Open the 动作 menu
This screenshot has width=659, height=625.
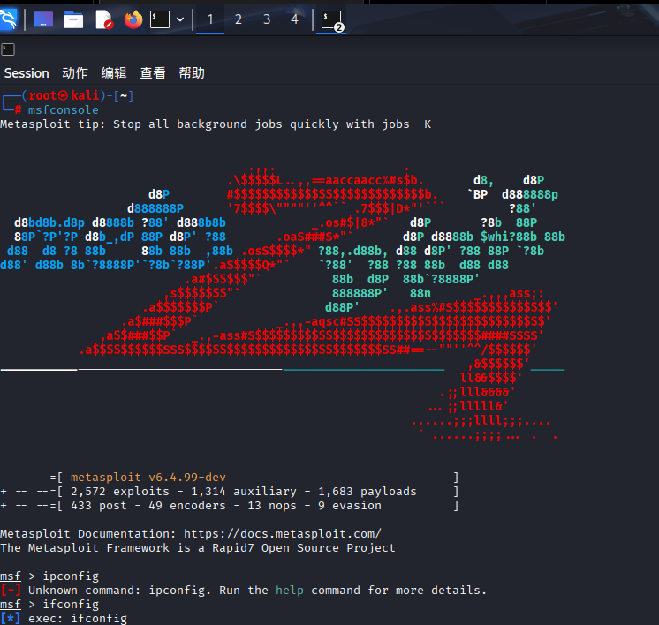[75, 73]
